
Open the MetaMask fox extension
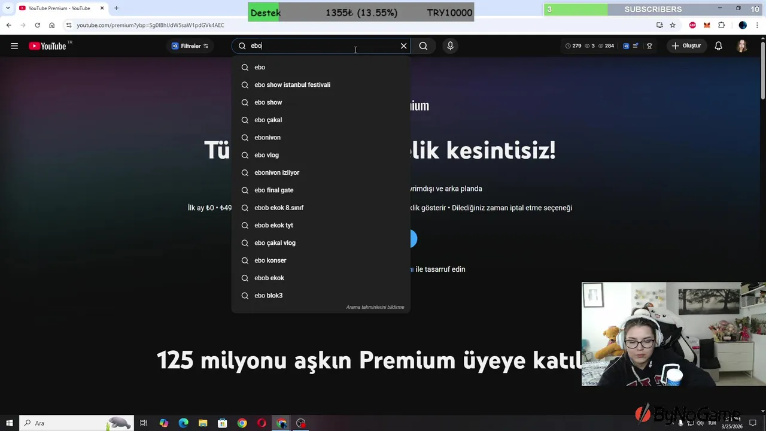(x=707, y=25)
